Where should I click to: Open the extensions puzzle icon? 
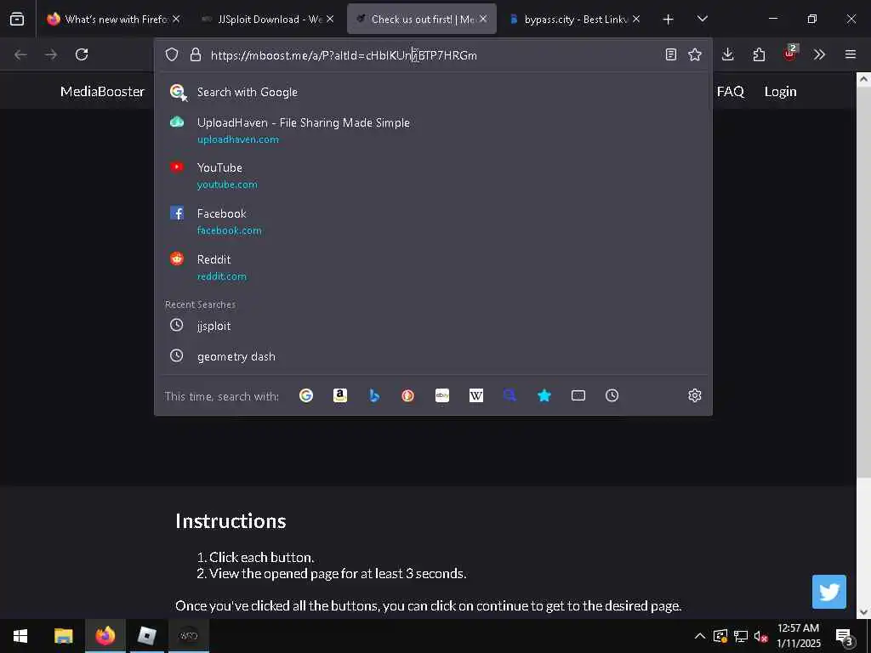(759, 54)
